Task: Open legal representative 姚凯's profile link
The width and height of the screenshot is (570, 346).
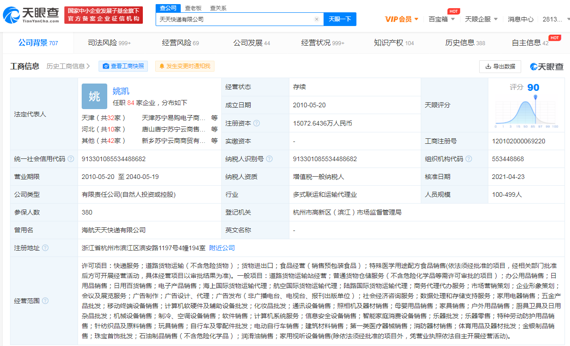Action: coord(121,91)
